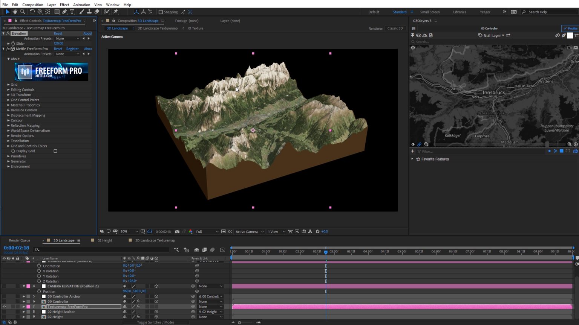Image resolution: width=579 pixels, height=325 pixels.
Task: Select the Clone Stamp tool
Action: 89,12
